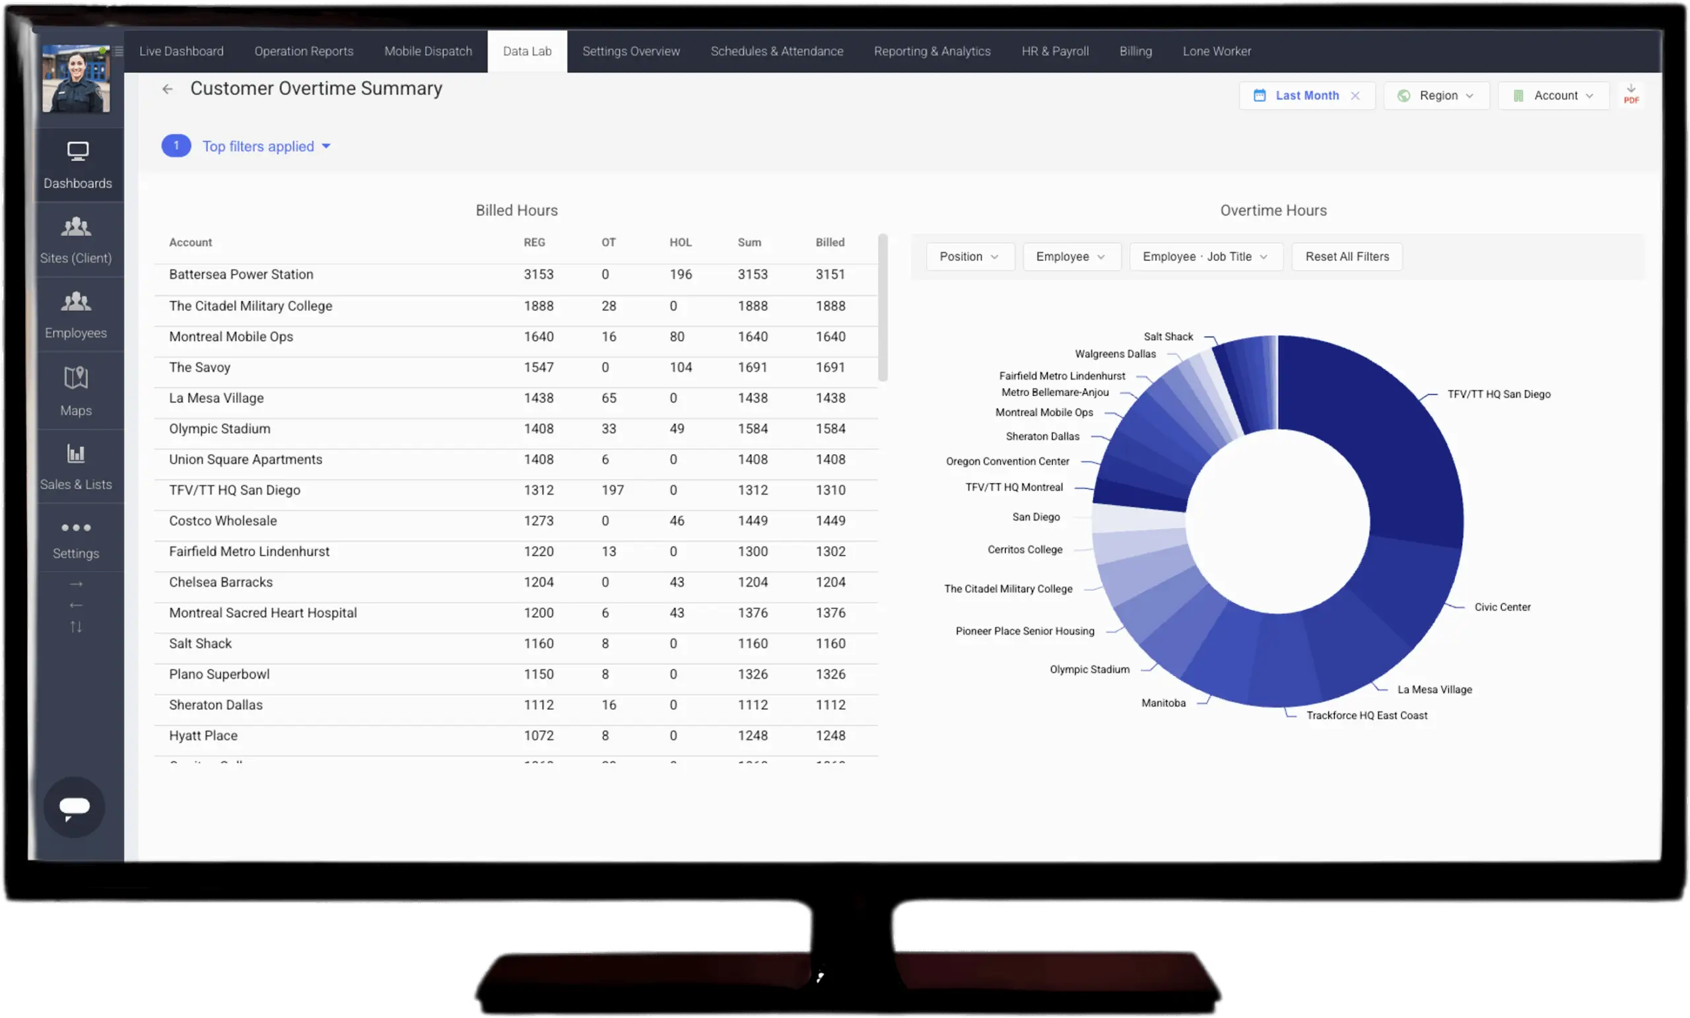1690x1018 pixels.
Task: Open Sites (Client) in the sidebar
Action: pos(76,240)
